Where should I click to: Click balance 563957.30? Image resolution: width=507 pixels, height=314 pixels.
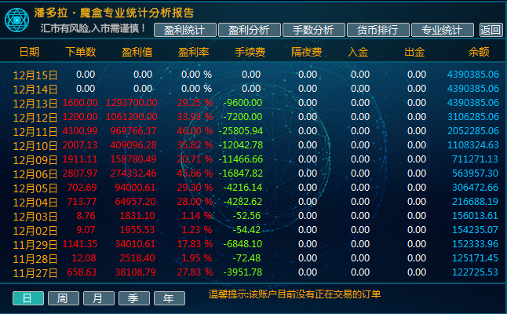pyautogui.click(x=475, y=173)
